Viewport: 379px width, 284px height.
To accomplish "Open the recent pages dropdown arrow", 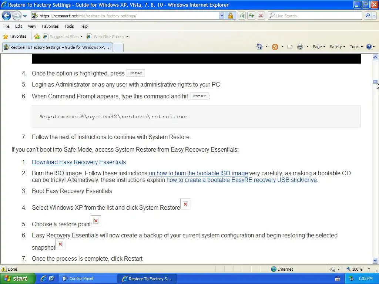I will point(25,16).
